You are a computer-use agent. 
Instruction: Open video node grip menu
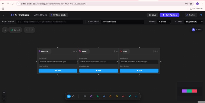click(158, 51)
